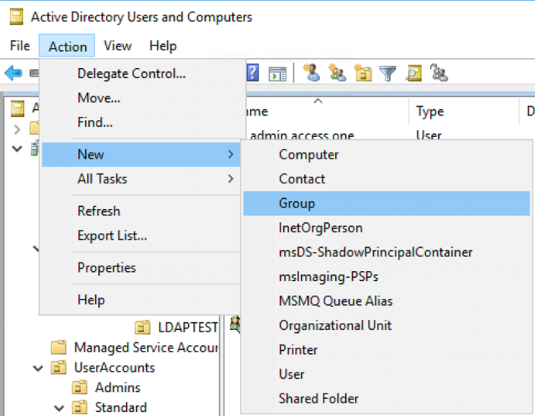Open the Help menu in menu bar
The height and width of the screenshot is (416, 535).
163,45
